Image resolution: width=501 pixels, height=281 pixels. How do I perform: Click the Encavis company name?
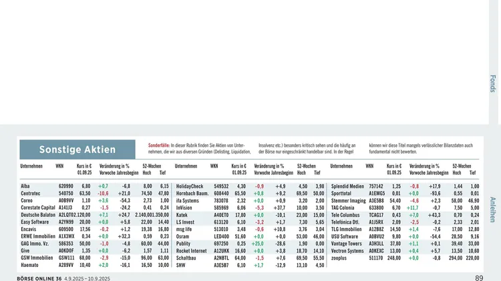pos(29,229)
